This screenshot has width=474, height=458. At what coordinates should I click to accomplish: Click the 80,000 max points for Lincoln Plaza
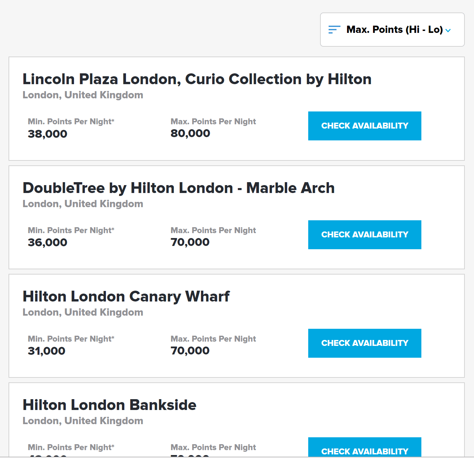pos(190,133)
